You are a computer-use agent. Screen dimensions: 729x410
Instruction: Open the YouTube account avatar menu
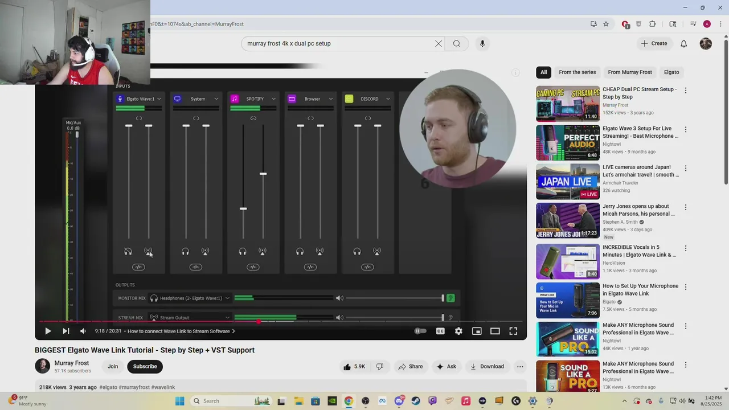click(x=706, y=43)
